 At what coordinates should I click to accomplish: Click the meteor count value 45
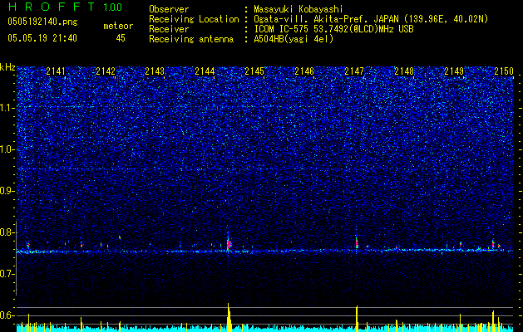[121, 38]
